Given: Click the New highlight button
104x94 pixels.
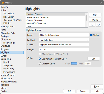Looking at the screenshot, I should (95, 15).
